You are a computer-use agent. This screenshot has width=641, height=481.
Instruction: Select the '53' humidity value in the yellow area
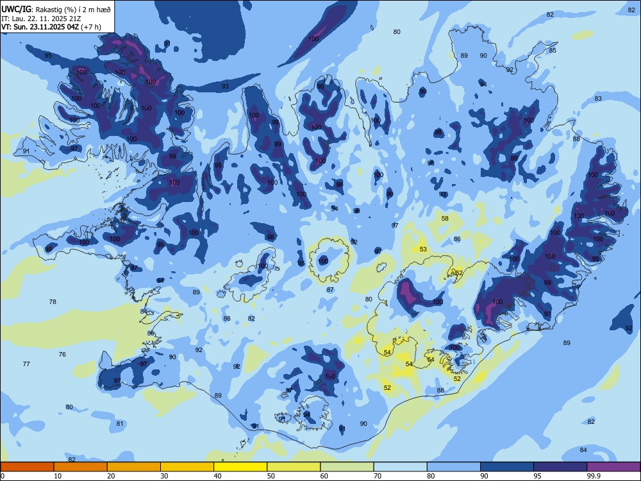pyautogui.click(x=423, y=249)
